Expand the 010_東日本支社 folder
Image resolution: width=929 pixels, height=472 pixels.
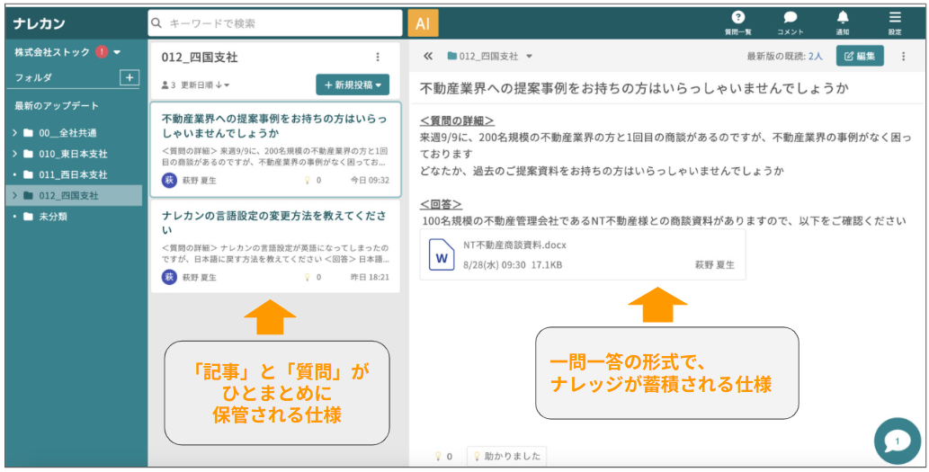pos(14,154)
